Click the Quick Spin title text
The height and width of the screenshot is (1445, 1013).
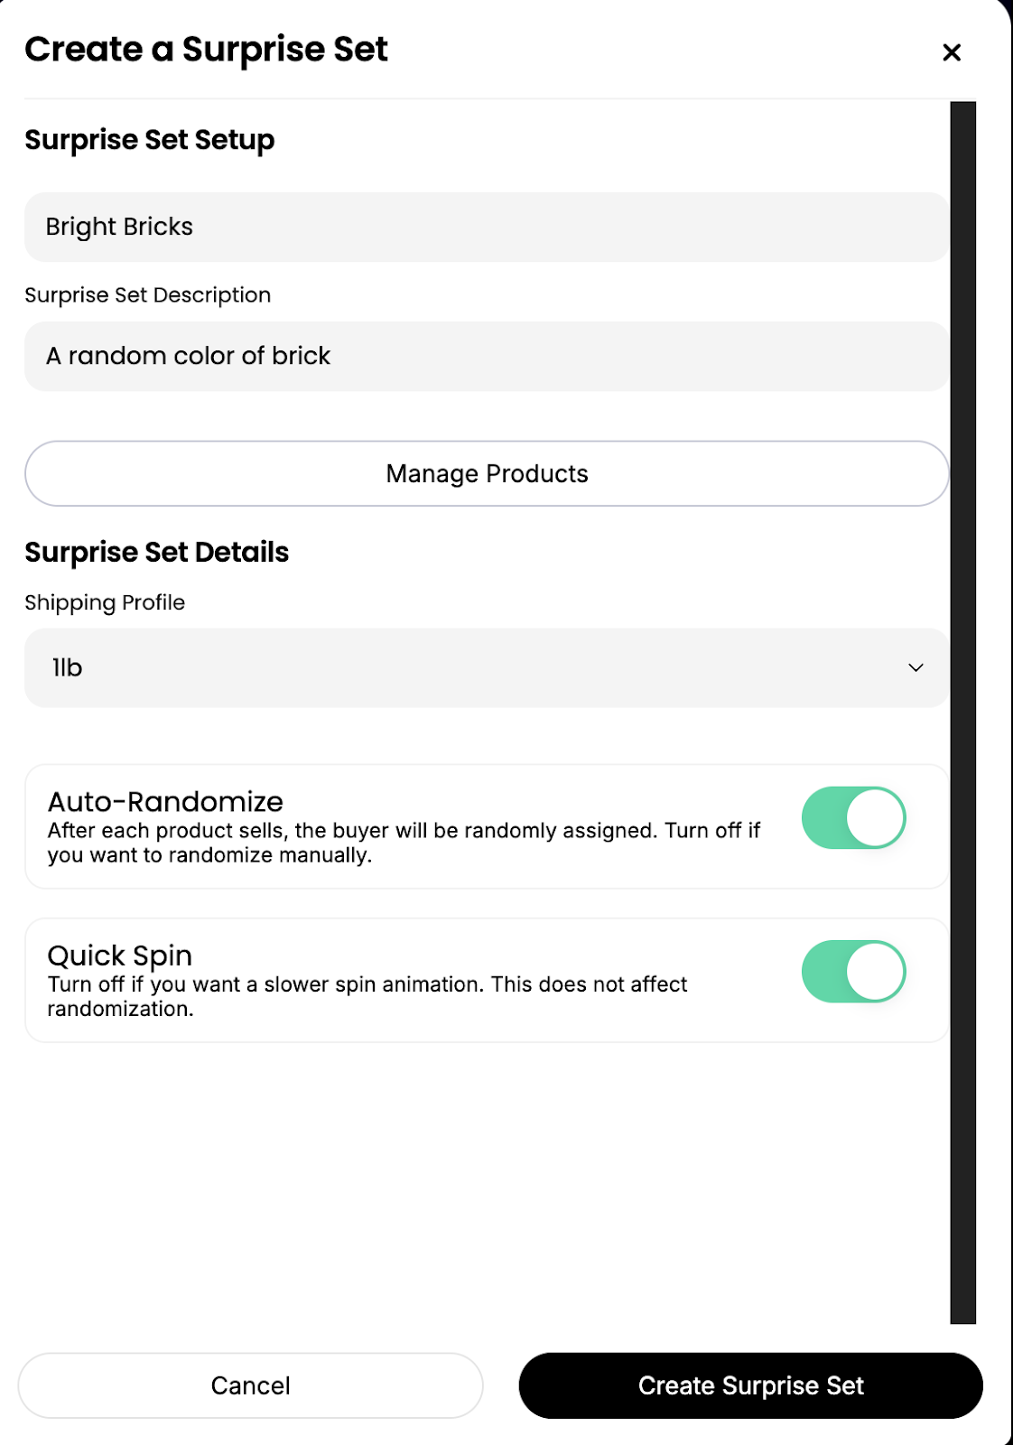(120, 956)
